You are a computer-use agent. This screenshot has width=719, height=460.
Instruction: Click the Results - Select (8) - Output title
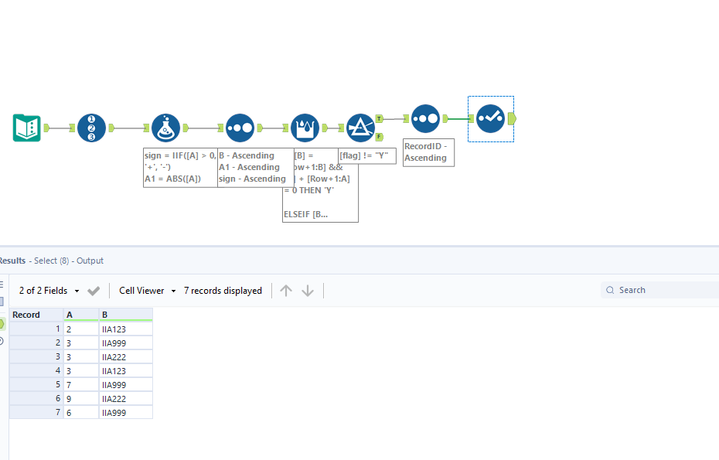click(51, 261)
